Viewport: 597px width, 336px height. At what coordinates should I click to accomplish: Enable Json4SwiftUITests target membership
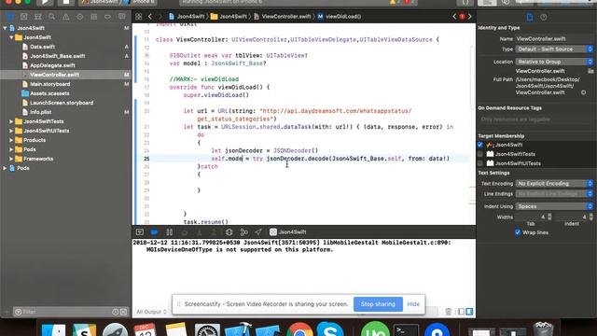click(480, 163)
